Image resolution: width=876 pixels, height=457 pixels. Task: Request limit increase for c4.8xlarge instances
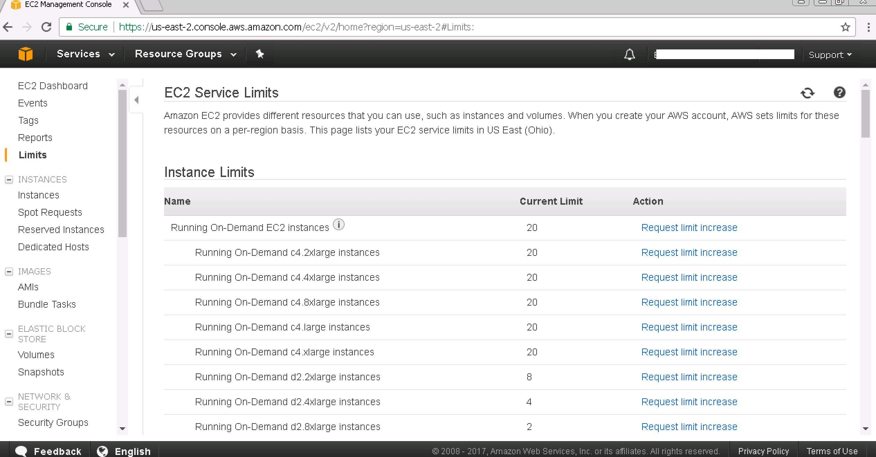(689, 302)
